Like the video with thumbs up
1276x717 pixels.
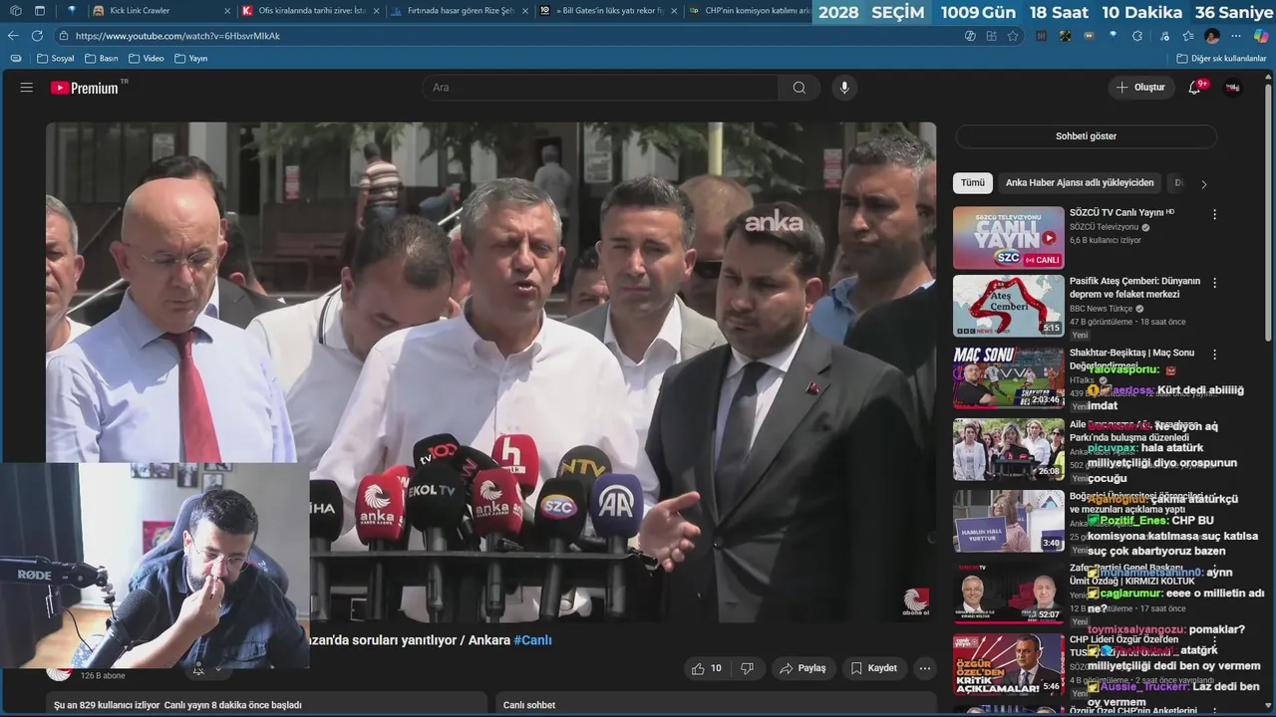[706, 668]
